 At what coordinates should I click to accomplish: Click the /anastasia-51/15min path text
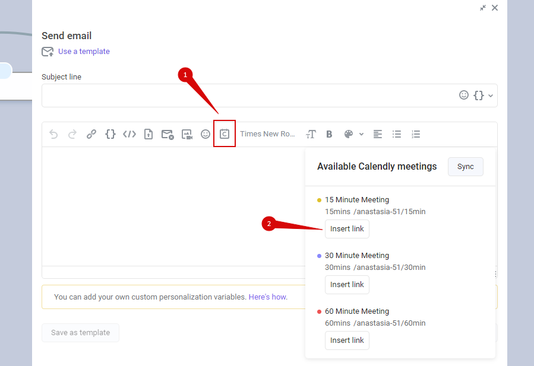tap(390, 212)
